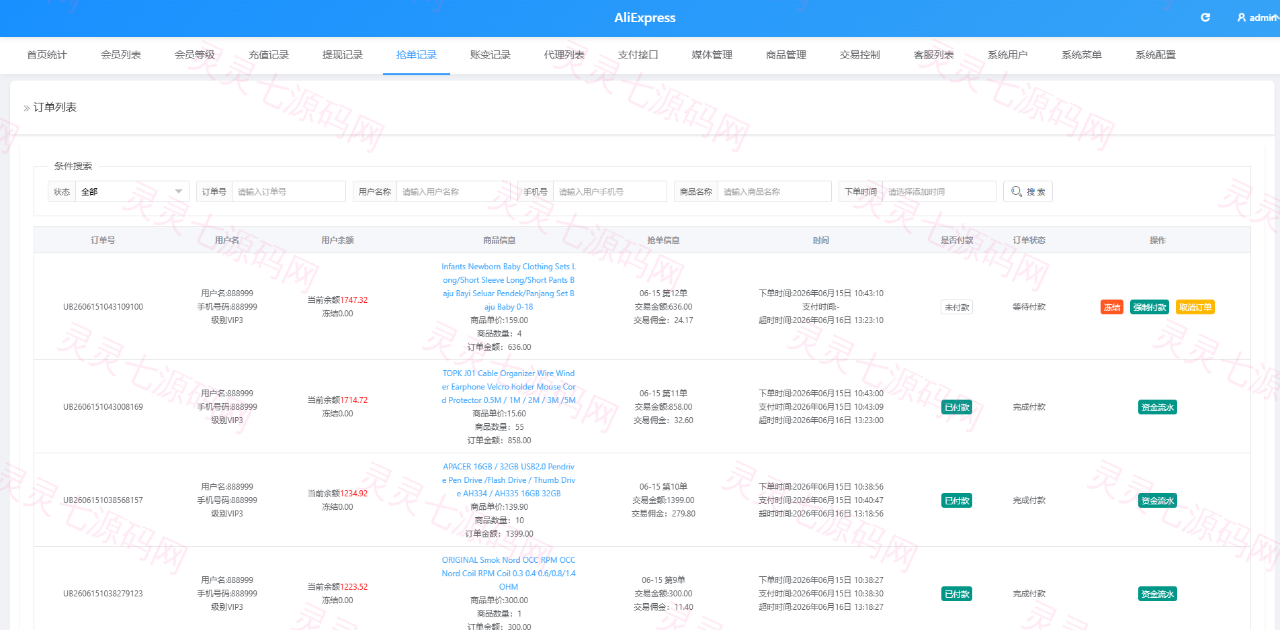1280x630 pixels.
Task: Click order number UB2606151043109100
Action: click(x=103, y=307)
